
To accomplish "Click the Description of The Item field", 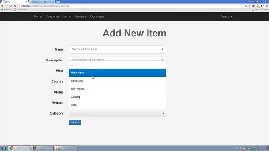I will click(117, 59).
